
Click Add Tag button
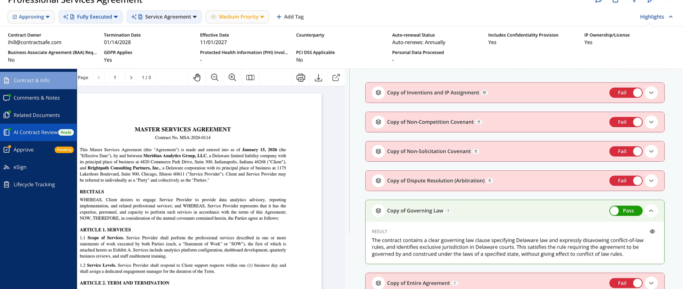pyautogui.click(x=290, y=17)
